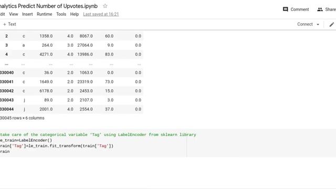Open comments via the Comment icon
The width and height of the screenshot is (336, 189).
(286, 9)
